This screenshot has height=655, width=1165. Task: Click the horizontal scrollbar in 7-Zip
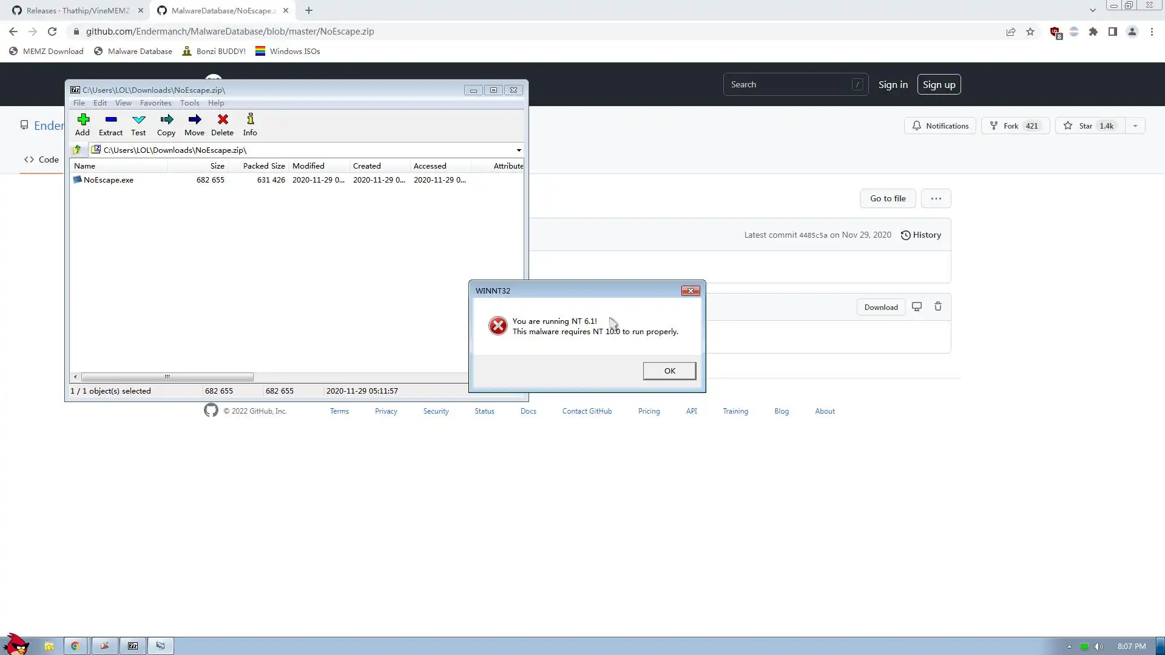pyautogui.click(x=167, y=377)
